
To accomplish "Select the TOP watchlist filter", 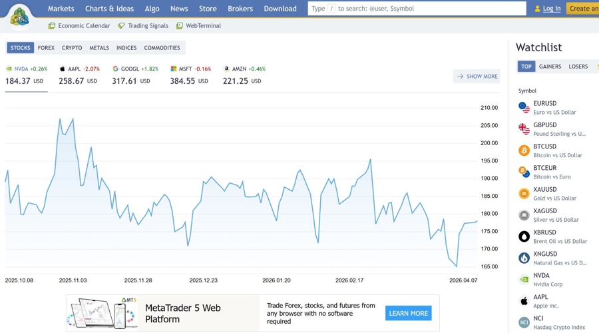I will click(x=526, y=67).
